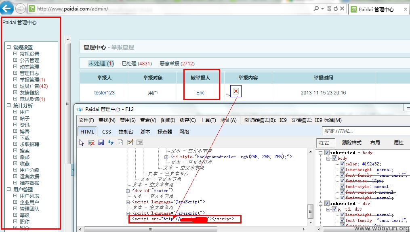Click the browser forward arrow button
The width and height of the screenshot is (410, 232).
point(20,8)
